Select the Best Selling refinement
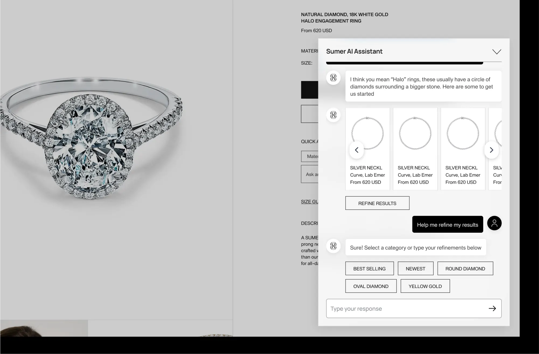This screenshot has height=354, width=539. pos(369,269)
